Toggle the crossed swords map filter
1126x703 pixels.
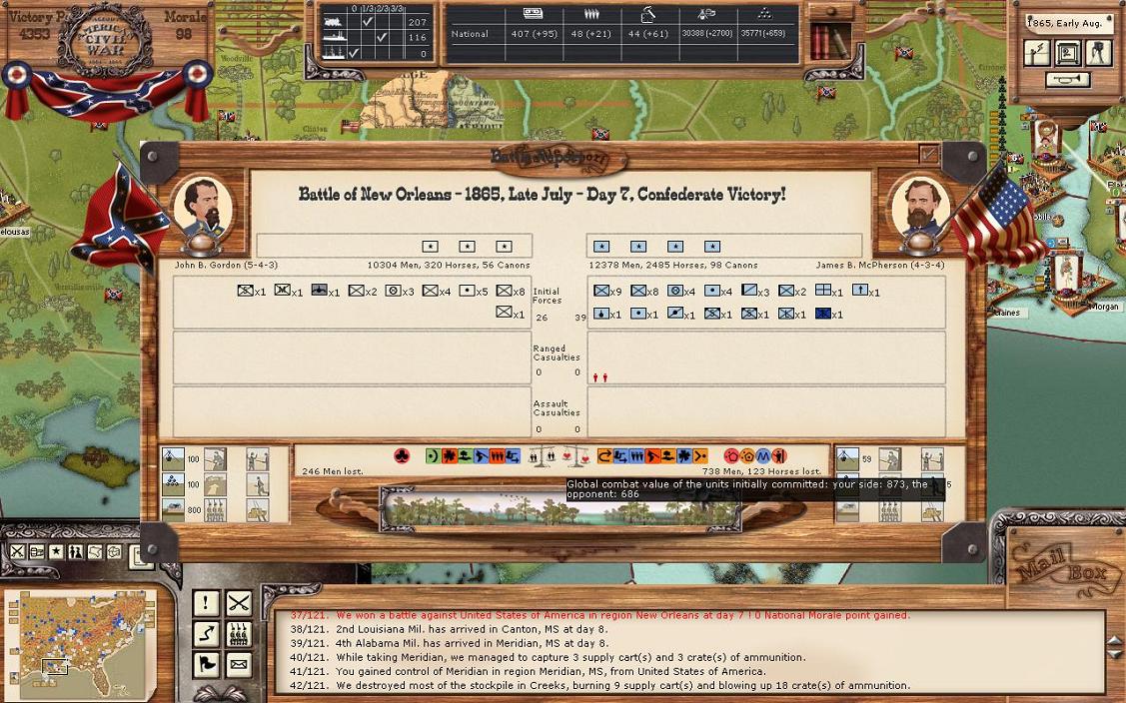[18, 552]
